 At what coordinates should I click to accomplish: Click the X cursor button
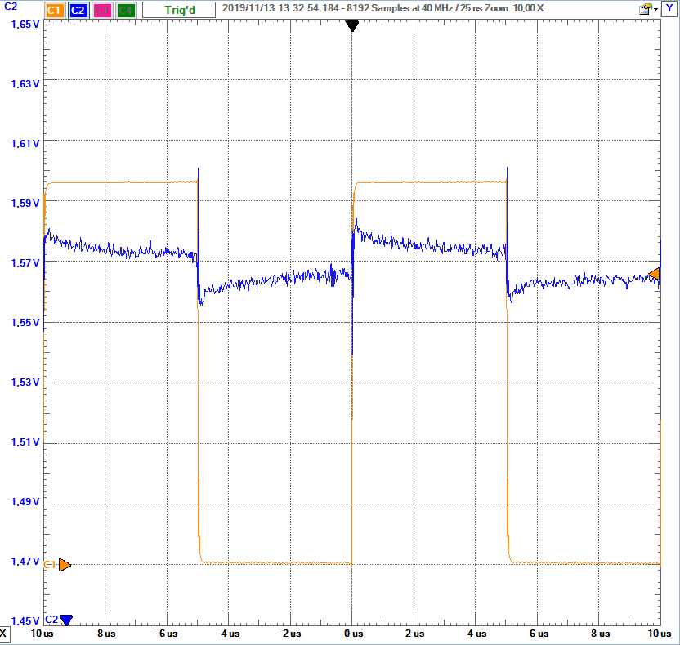coord(6,634)
